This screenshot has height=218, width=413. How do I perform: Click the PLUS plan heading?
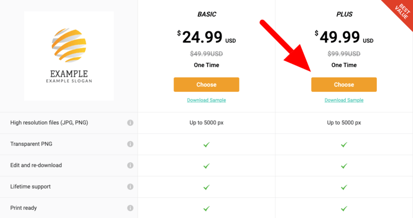point(344,15)
